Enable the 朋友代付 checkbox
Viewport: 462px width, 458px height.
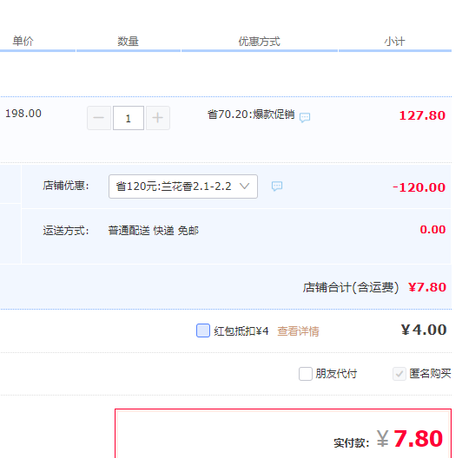click(x=306, y=374)
